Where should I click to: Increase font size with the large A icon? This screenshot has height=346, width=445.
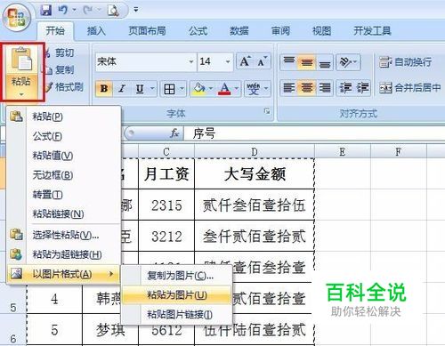pos(245,61)
